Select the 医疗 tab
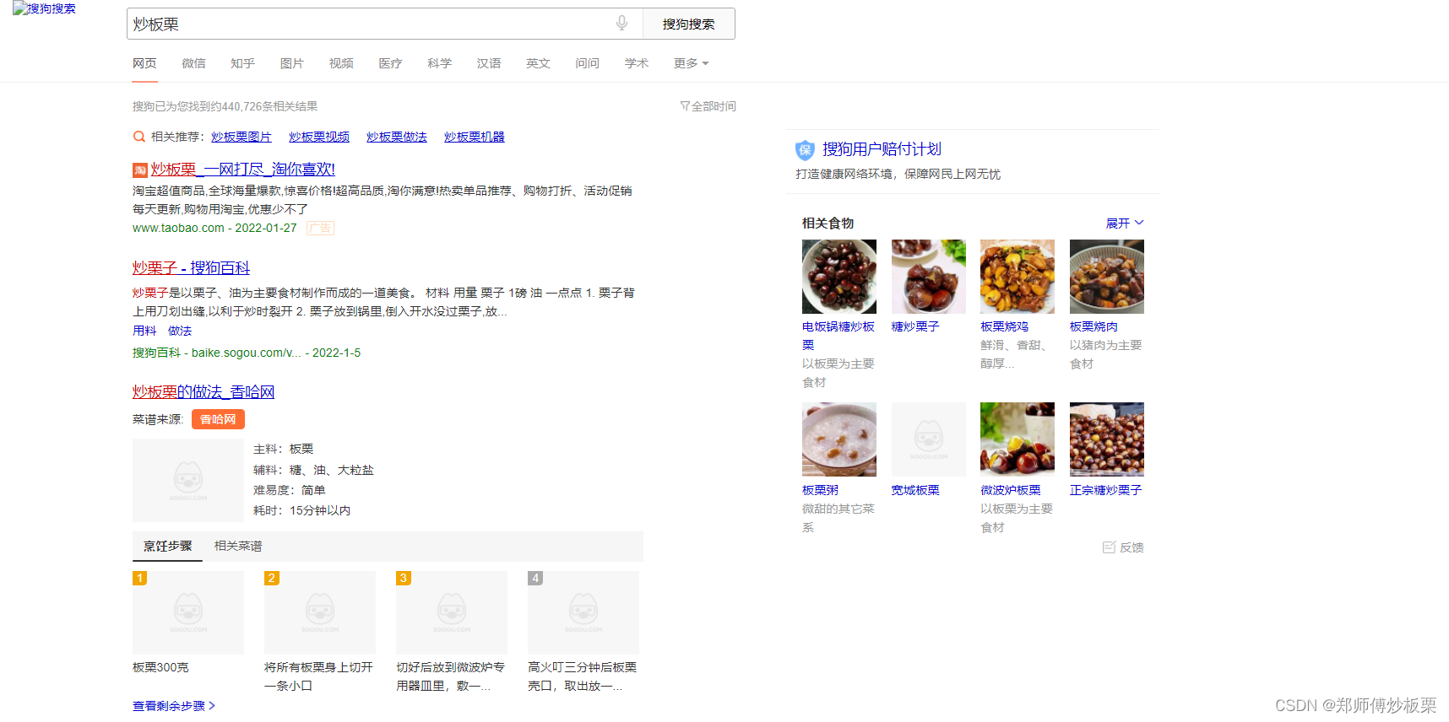This screenshot has width=1449, height=722. 390,63
